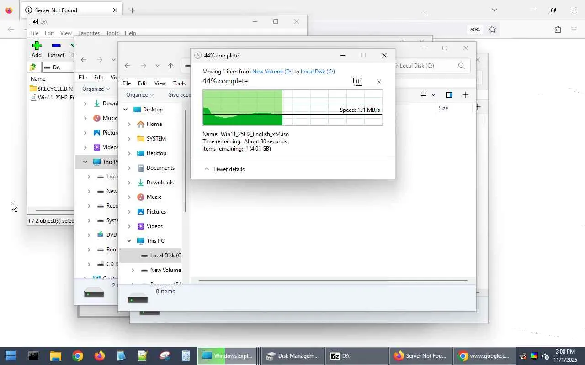The image size is (585, 365).
Task: Click the Search Local Disk (C:) magnifier icon
Action: (x=462, y=66)
